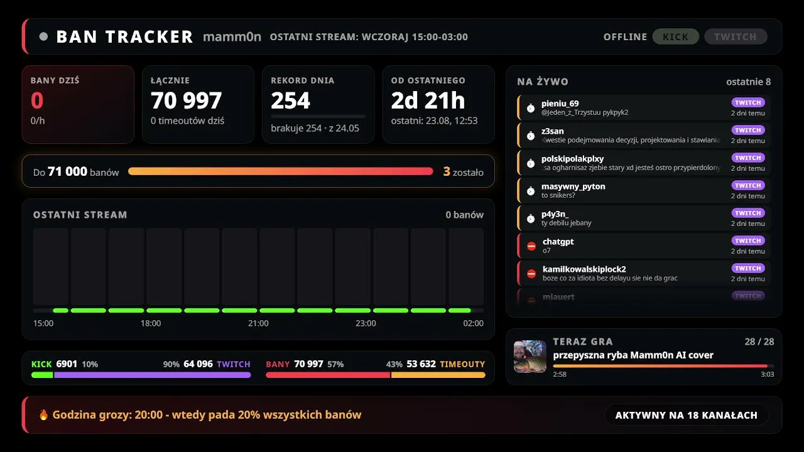Click the TWITCH badge on z3san row

[x=748, y=130]
